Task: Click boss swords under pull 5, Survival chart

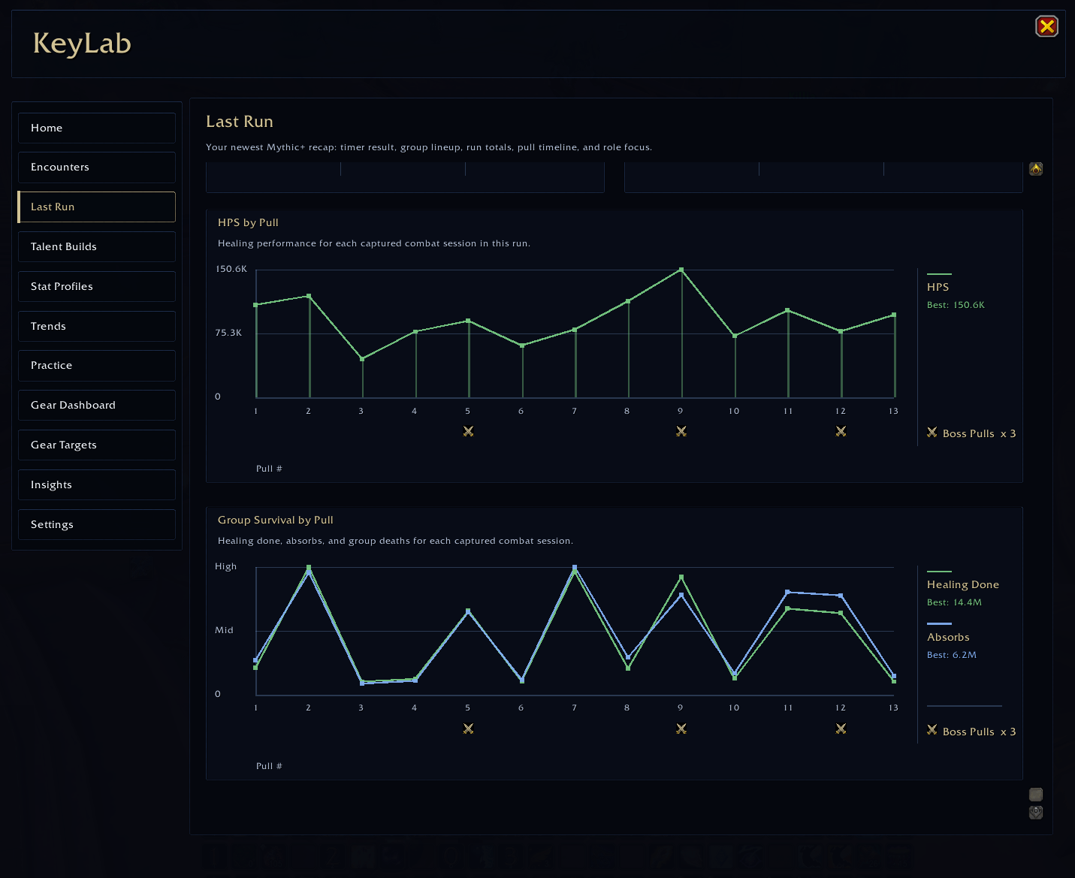Action: [x=468, y=729]
